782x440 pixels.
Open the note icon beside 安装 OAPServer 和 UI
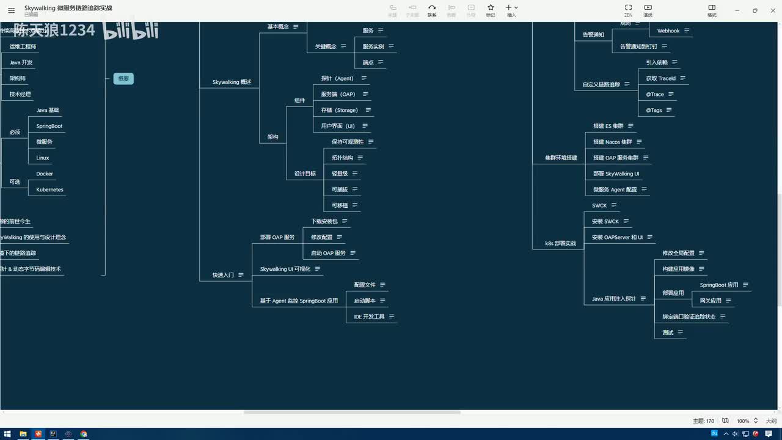tap(650, 237)
